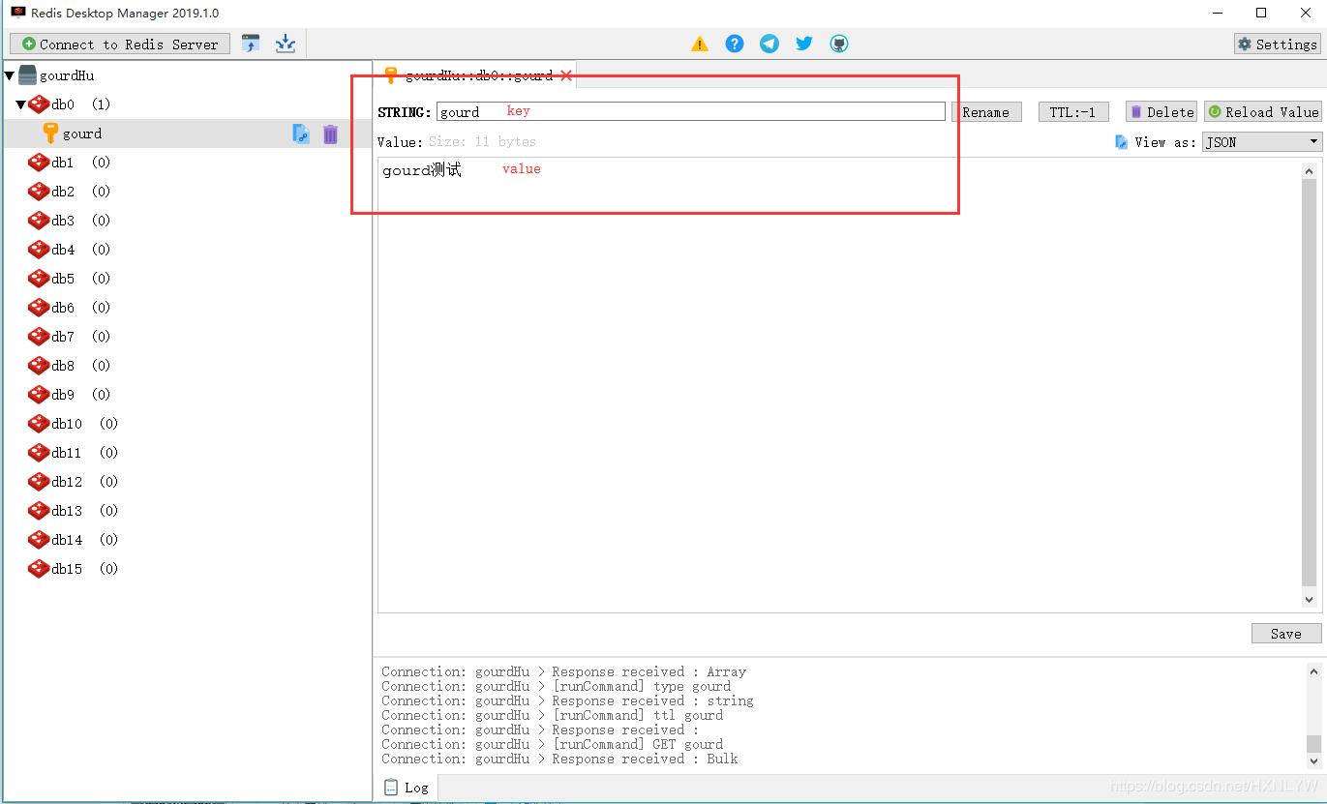The image size is (1327, 804).
Task: Select the db5 database in tree
Action: pyautogui.click(x=63, y=279)
